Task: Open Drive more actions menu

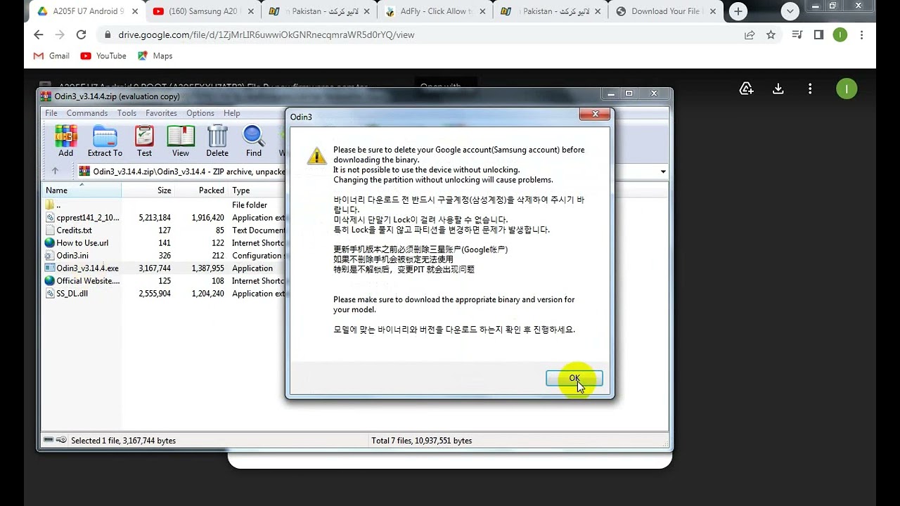Action: (x=810, y=89)
